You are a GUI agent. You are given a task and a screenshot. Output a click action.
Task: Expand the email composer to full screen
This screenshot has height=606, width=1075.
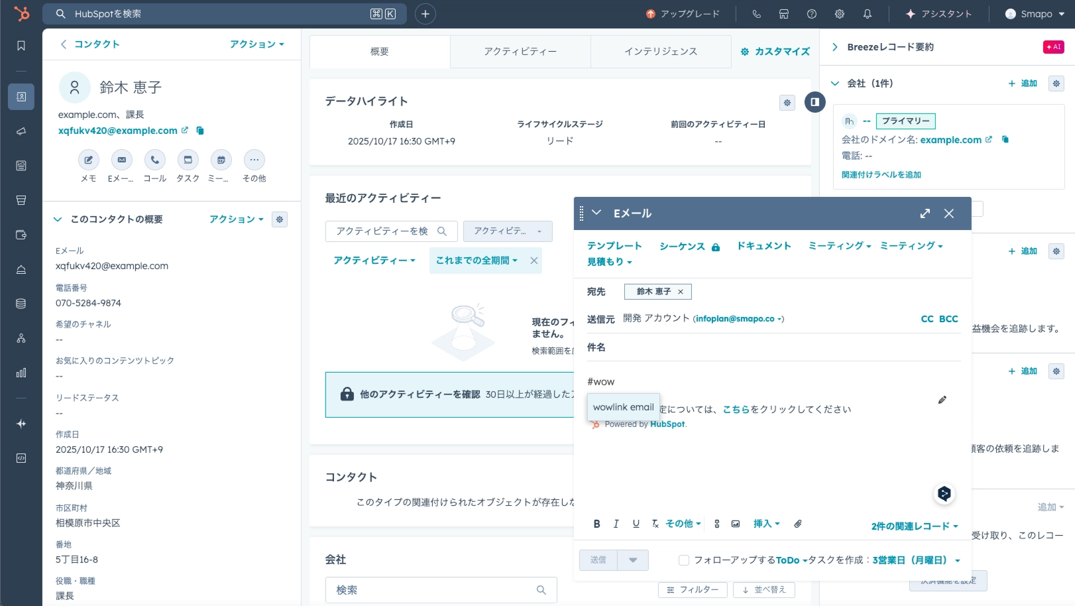(x=925, y=213)
